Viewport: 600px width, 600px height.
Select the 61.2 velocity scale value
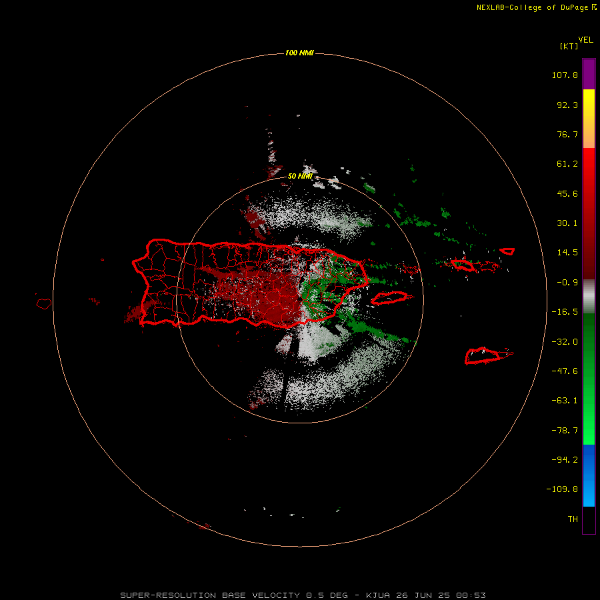(567, 164)
